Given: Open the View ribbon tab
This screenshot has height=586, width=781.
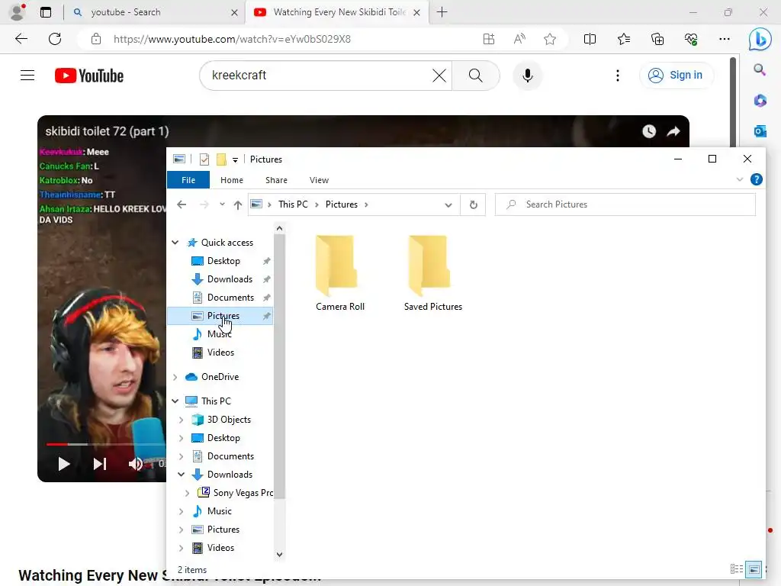Looking at the screenshot, I should pos(319,180).
